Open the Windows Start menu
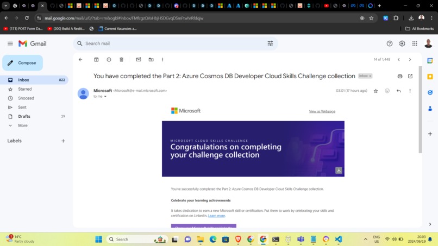 tap(98, 239)
